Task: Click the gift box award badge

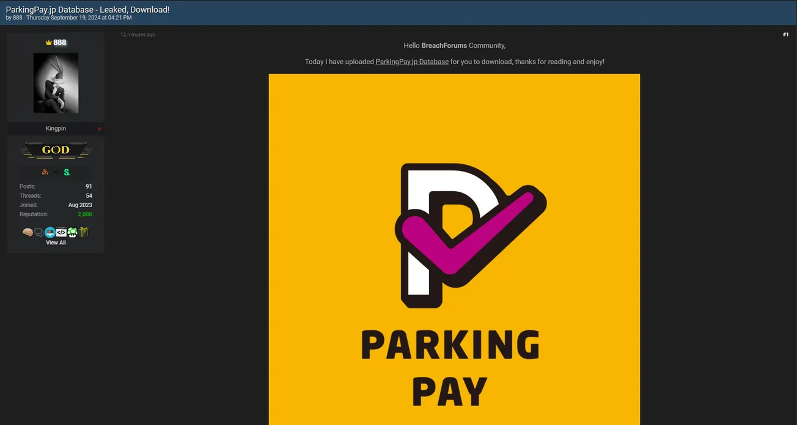Action: coord(84,232)
